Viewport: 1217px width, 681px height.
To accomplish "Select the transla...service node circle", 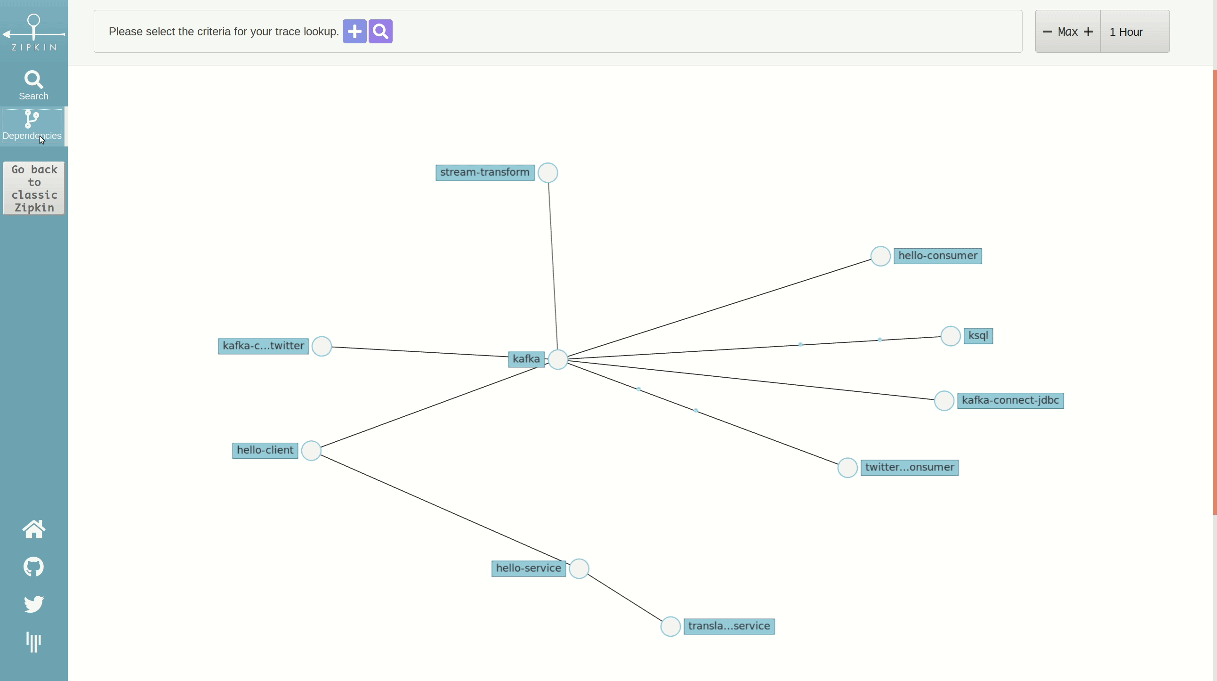I will pos(670,627).
